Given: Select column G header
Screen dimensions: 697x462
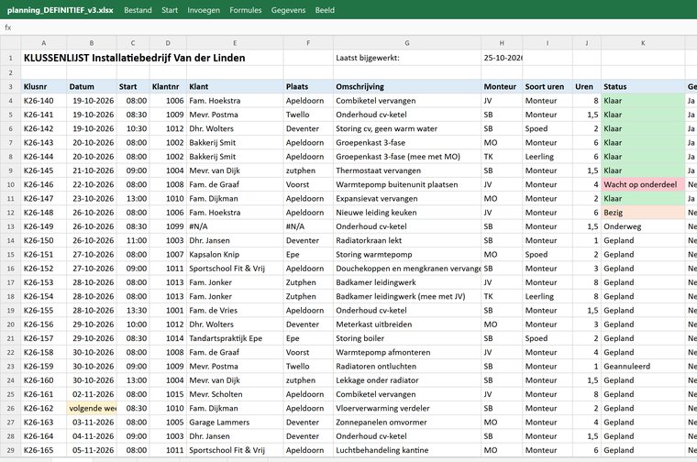Looking at the screenshot, I should coord(406,43).
